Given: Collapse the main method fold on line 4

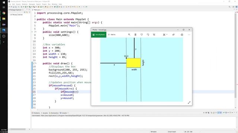Looking at the screenshot, I should pyautogui.click(x=36, y=23).
